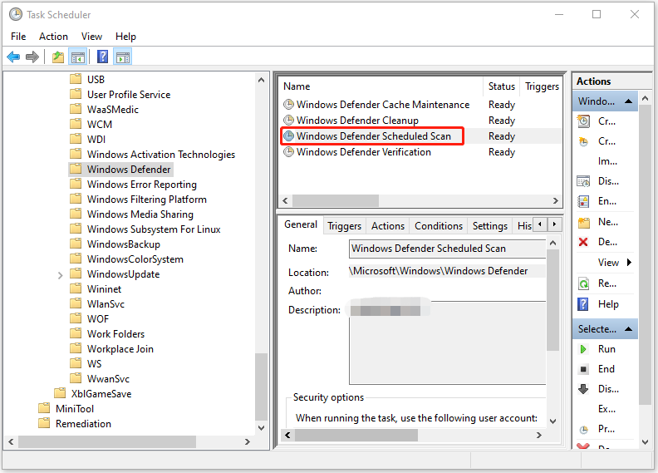Viewport: 658px width, 473px height.
Task: Click details pane vertical scrollbar up arrow
Action: (553, 244)
